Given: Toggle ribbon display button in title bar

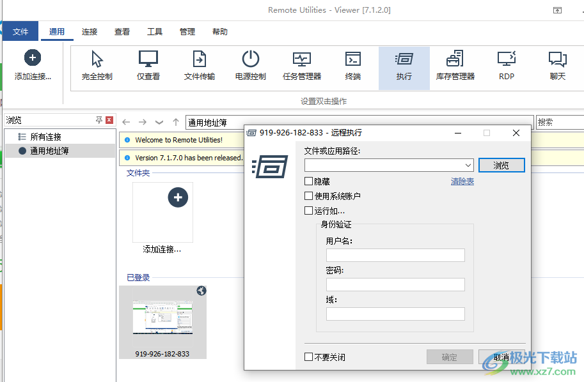Looking at the screenshot, I should [x=557, y=10].
